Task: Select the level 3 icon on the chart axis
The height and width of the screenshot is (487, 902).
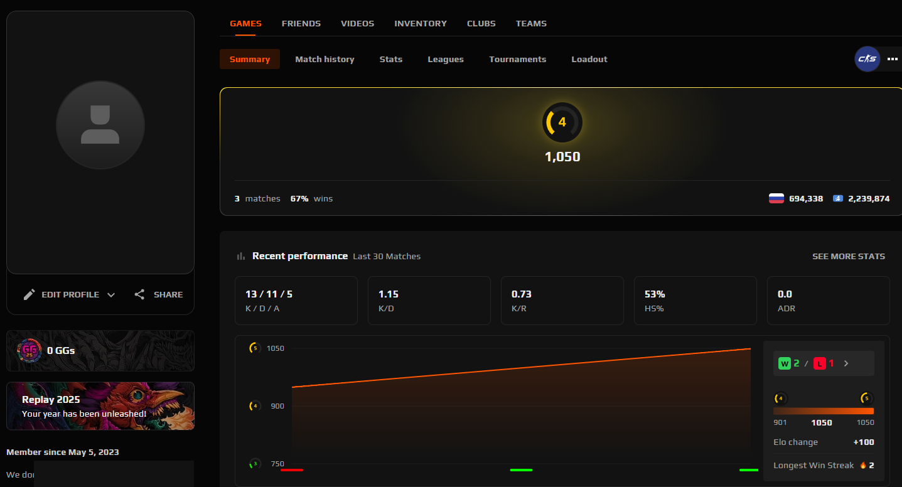Action: coord(254,464)
